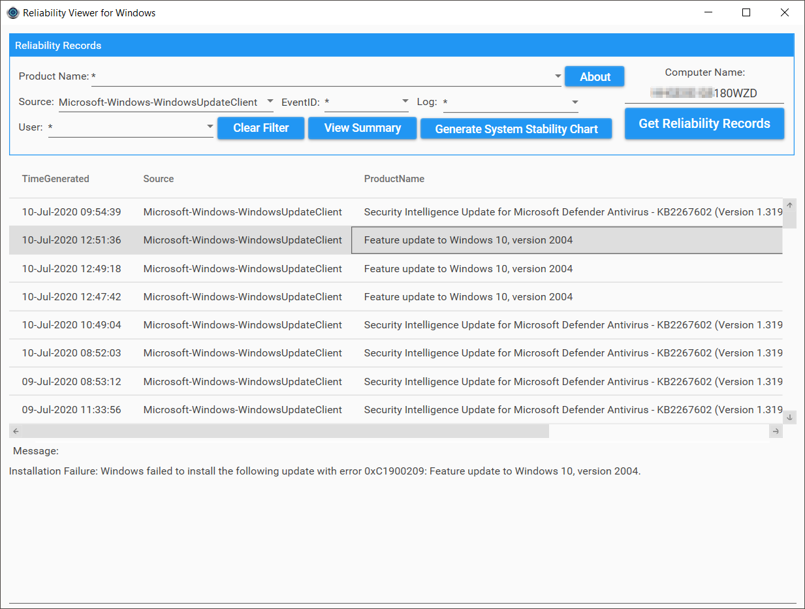The height and width of the screenshot is (609, 805).
Task: Open the Product Name dropdown arrow
Action: [558, 76]
